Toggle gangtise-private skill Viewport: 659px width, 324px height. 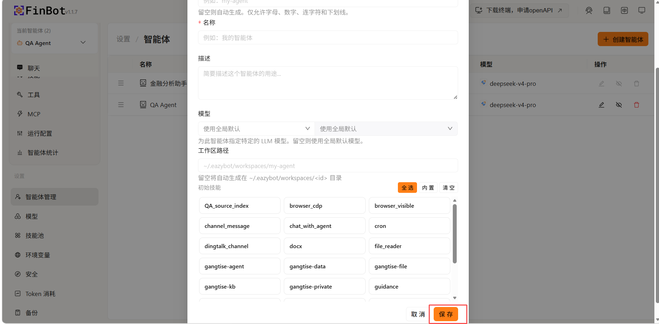click(x=325, y=286)
